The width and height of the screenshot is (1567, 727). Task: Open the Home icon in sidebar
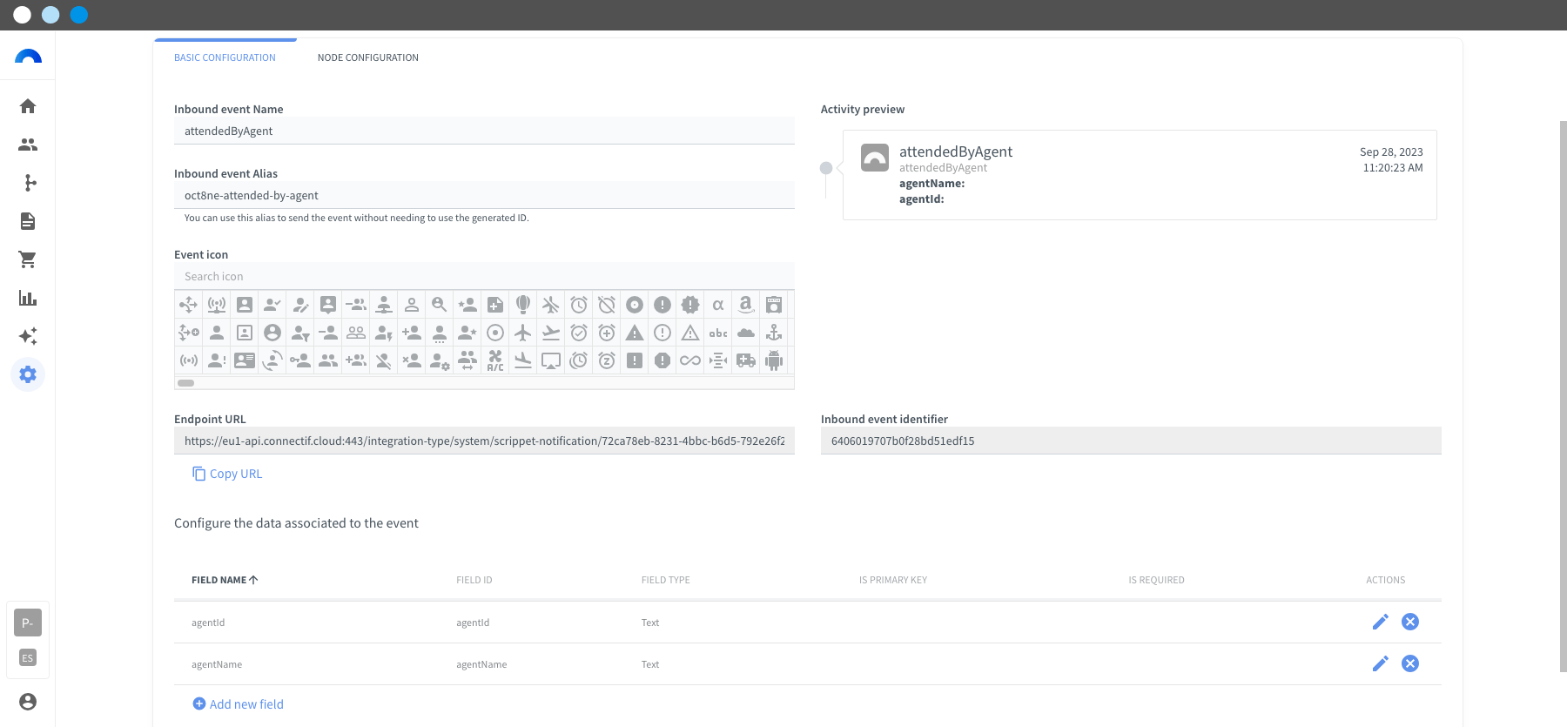(28, 106)
